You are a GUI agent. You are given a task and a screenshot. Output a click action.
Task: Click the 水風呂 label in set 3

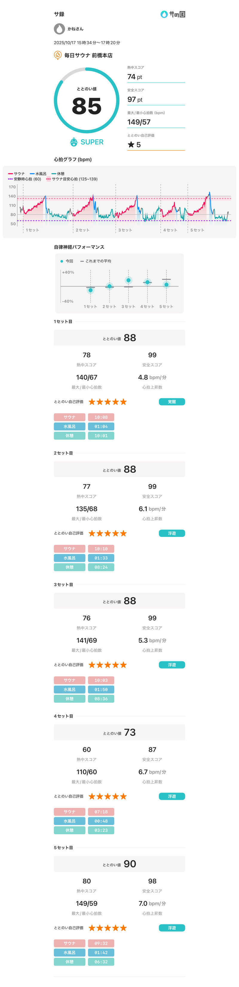(x=70, y=689)
